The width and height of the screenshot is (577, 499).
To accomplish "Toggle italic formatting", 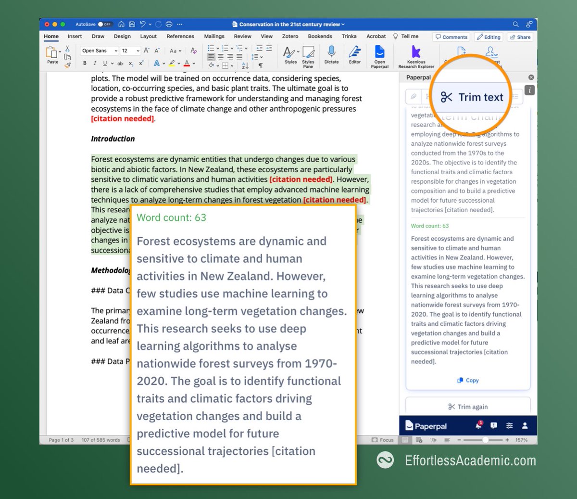I will [95, 63].
